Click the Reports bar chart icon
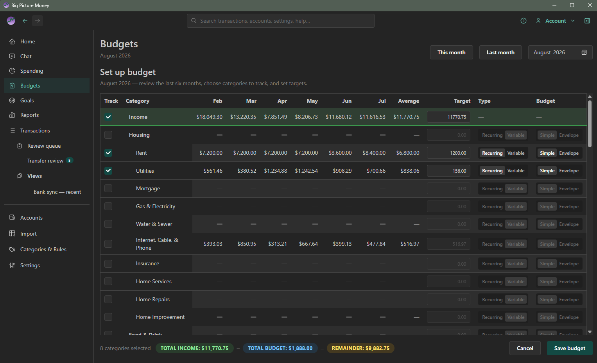The image size is (597, 363). point(12,115)
